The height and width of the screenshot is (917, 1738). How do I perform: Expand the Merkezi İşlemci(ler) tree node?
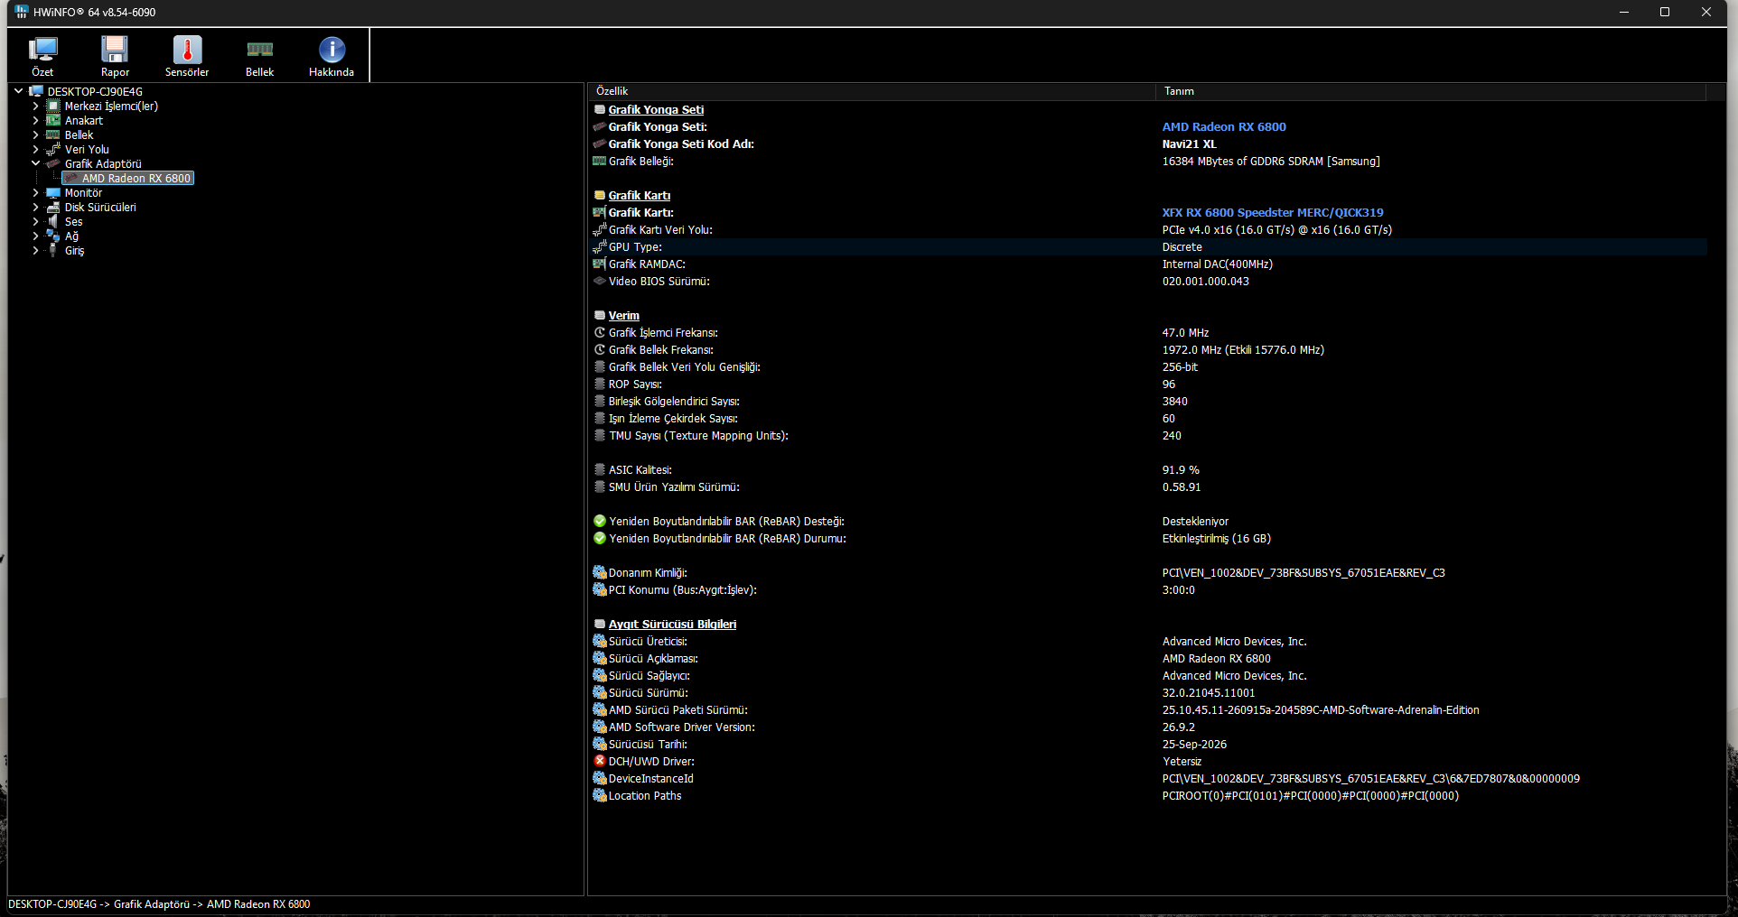(x=35, y=106)
